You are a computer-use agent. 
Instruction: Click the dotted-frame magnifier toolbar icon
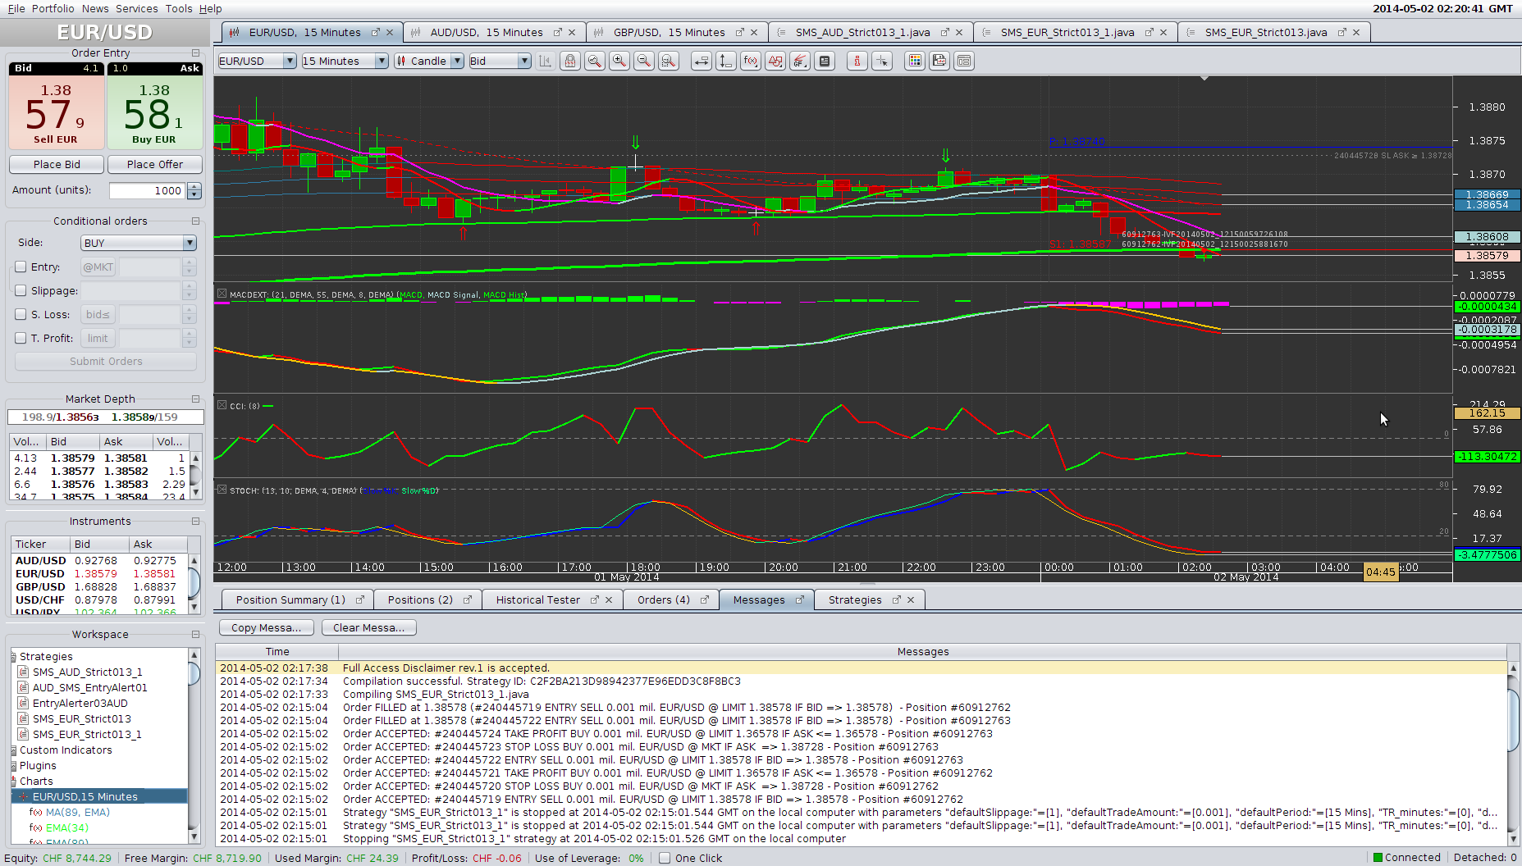tap(669, 61)
